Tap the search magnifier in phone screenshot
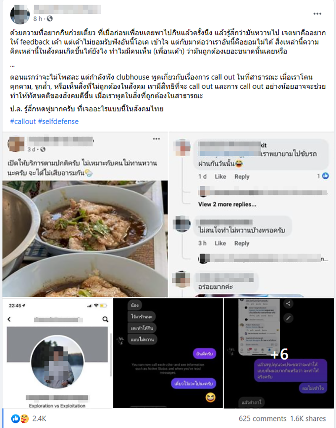The height and width of the screenshot is (428, 336). (105, 319)
